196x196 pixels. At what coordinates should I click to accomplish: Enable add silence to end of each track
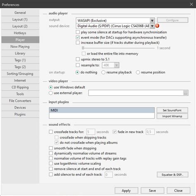(x=51, y=175)
